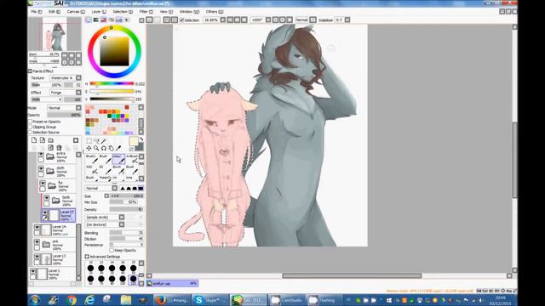Open Skype window in taskbar
This screenshot has height=306, width=545.
coord(210,300)
